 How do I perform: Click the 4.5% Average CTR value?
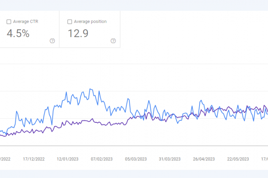pyautogui.click(x=18, y=33)
